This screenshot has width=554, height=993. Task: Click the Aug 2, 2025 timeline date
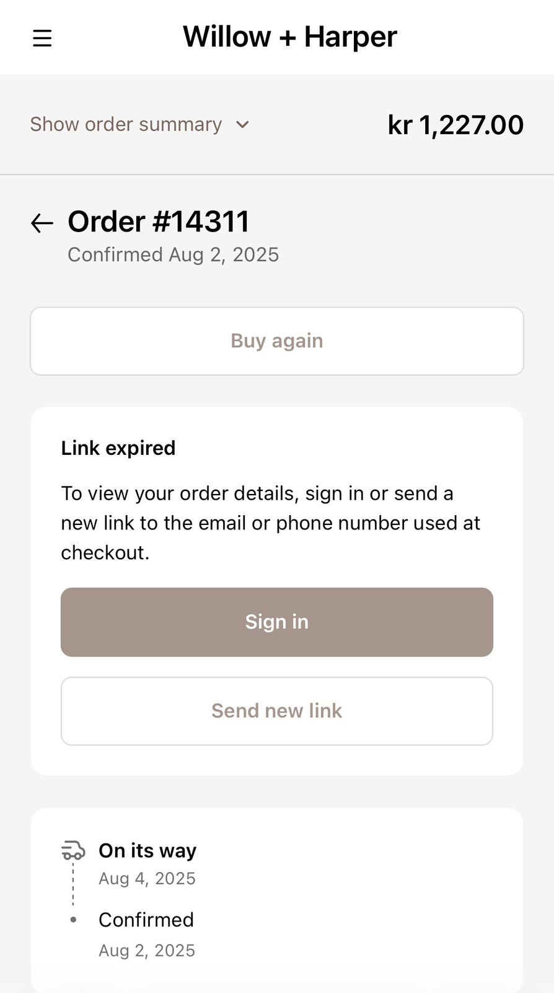point(147,950)
